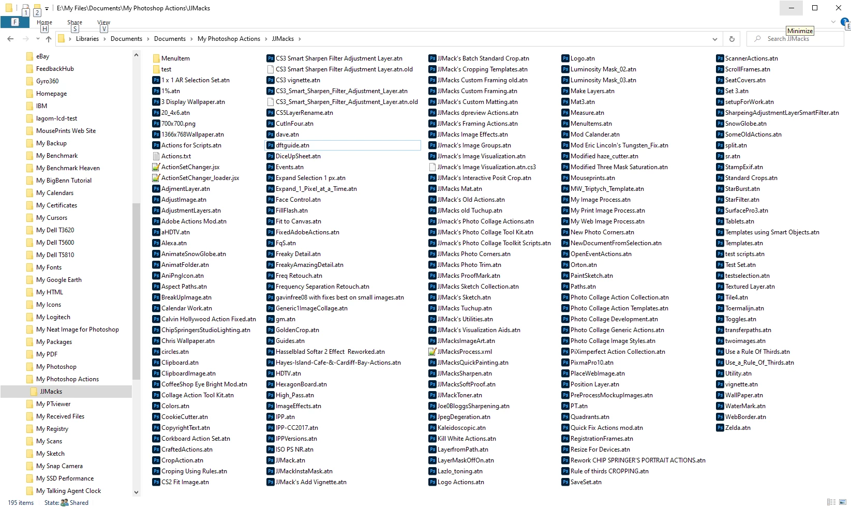Viewport: 851px width, 509px height.
Task: Expand the address bar history dropdown
Action: (x=715, y=39)
